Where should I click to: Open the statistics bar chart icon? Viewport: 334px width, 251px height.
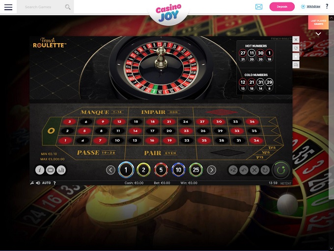[x=61, y=170]
